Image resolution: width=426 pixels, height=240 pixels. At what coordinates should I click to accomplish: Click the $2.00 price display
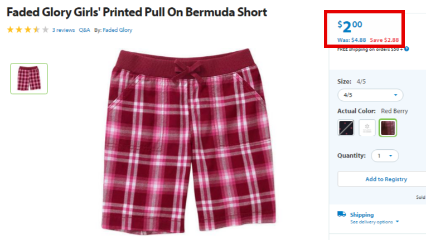coord(350,27)
